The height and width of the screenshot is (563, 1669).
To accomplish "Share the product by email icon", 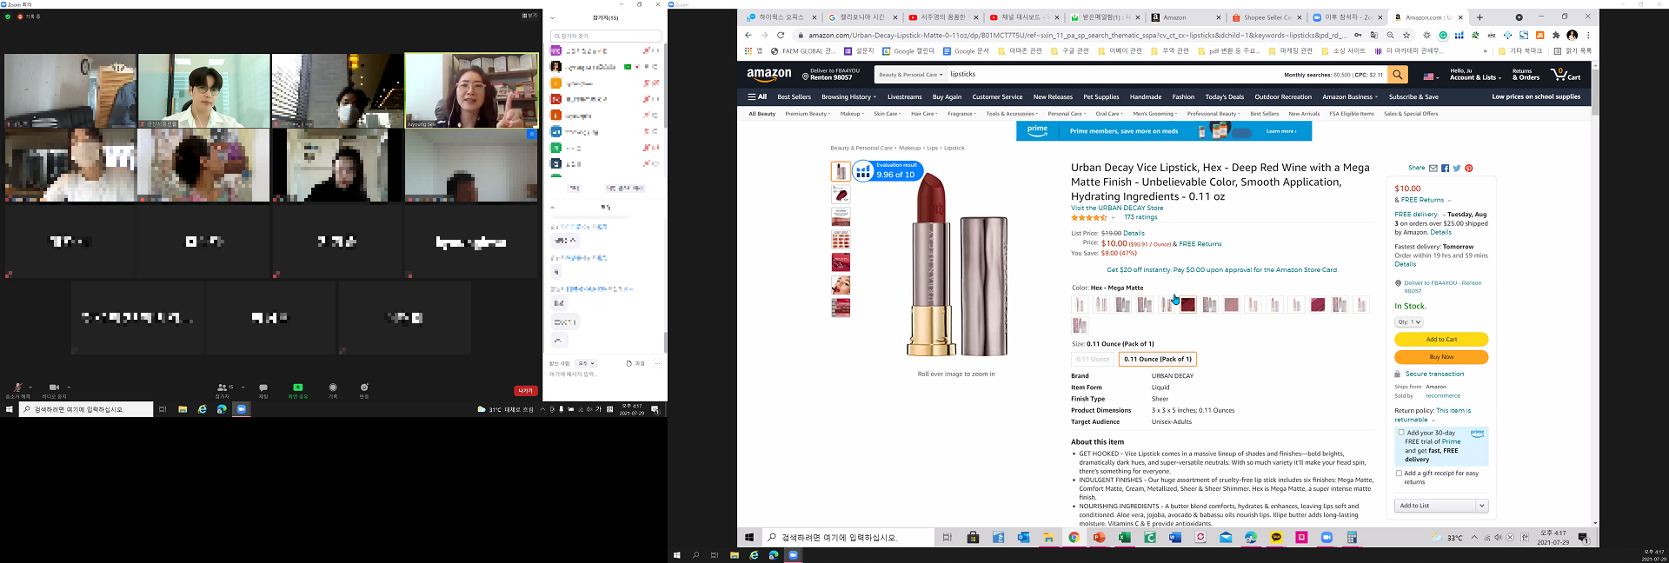I will pos(1433,169).
